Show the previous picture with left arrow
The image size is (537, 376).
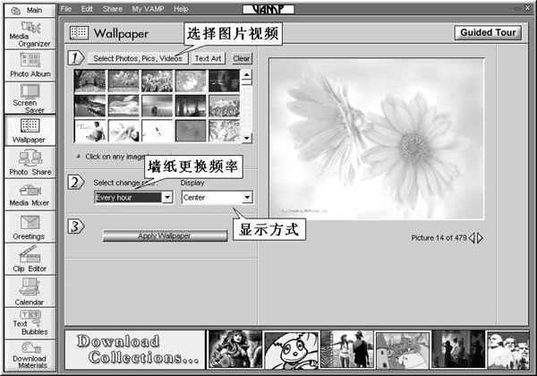click(472, 237)
